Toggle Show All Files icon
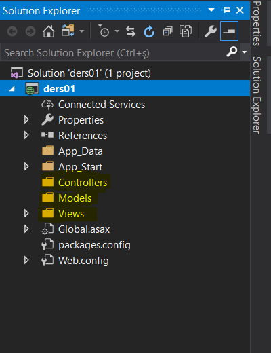Image resolution: width=271 pixels, height=353 pixels. pyautogui.click(x=186, y=31)
